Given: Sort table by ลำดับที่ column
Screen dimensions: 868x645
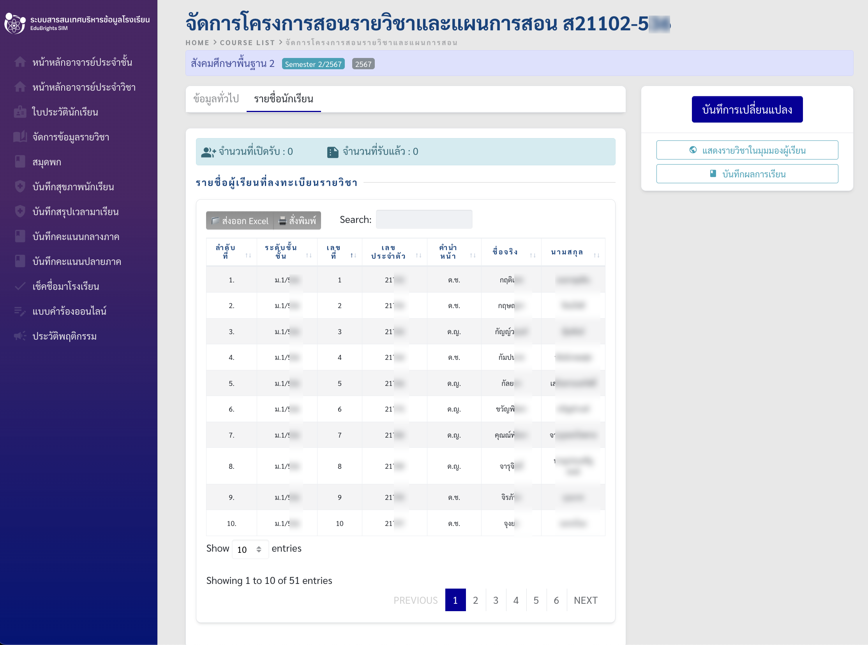Looking at the screenshot, I should tap(248, 255).
